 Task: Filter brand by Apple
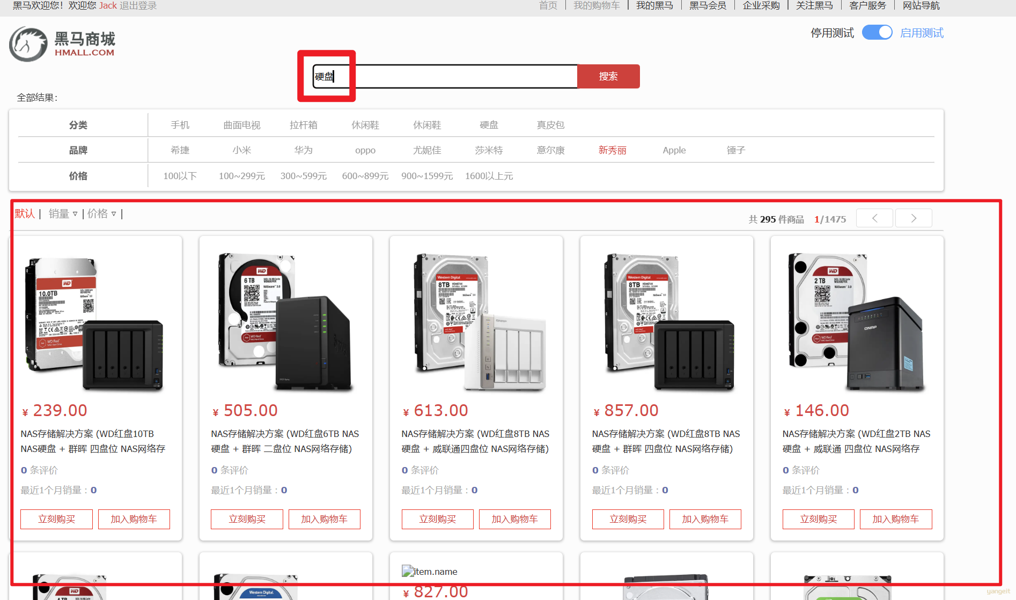pyautogui.click(x=674, y=150)
